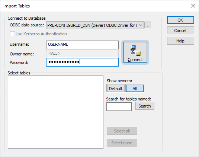This screenshot has height=157, width=199.
Task: Click the Search button
Action: (x=145, y=106)
